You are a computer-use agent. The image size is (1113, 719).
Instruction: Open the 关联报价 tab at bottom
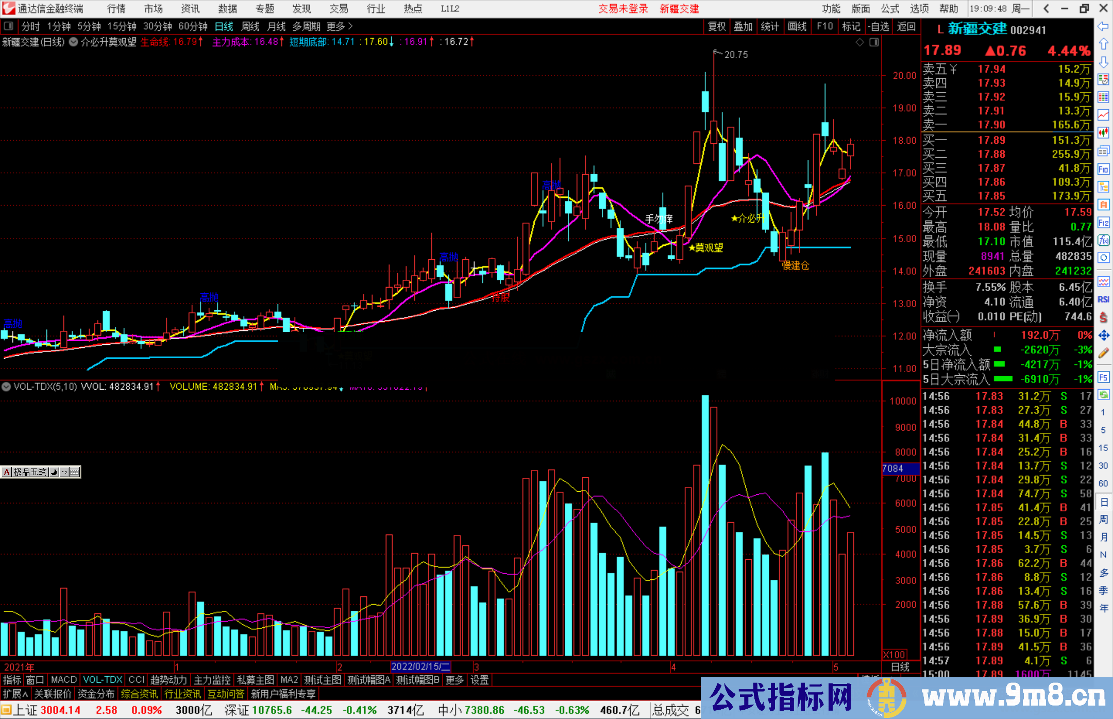click(x=53, y=694)
